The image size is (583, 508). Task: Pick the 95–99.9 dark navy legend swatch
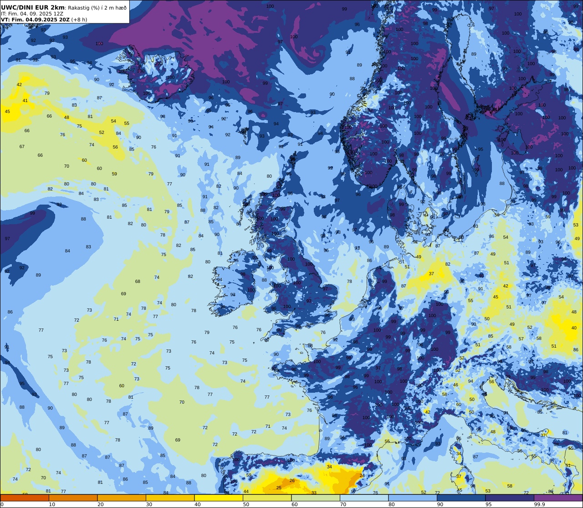click(510, 498)
